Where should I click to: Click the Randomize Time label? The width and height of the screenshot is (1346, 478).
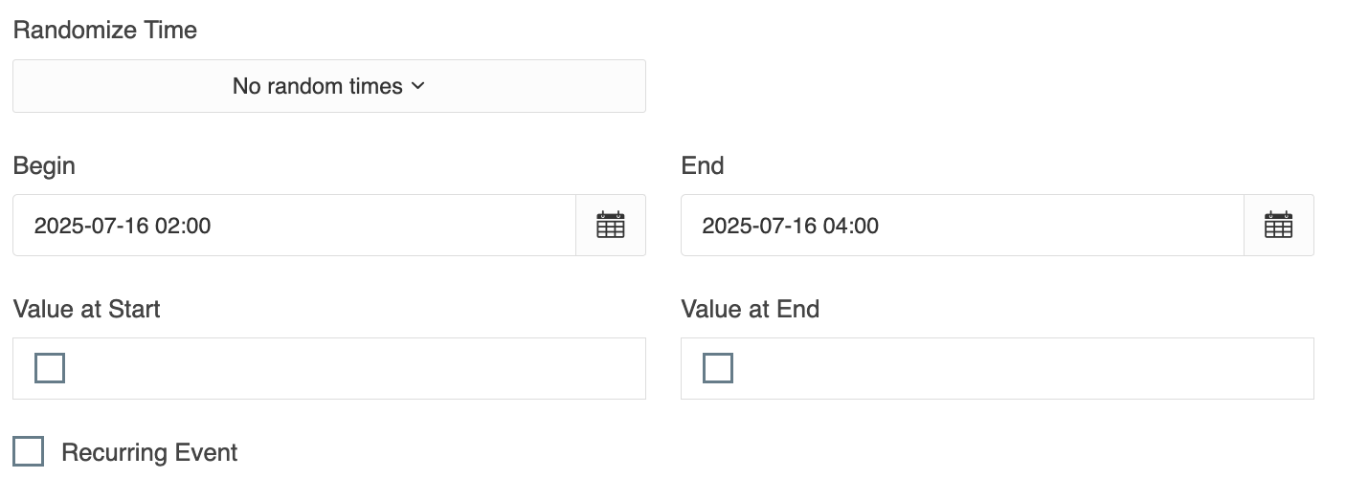(105, 30)
